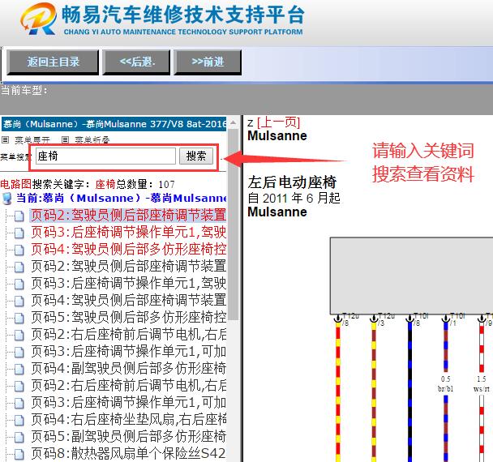Click page icon of 页码5:副驾驶员侧后部多仿形座椅

(x=19, y=437)
